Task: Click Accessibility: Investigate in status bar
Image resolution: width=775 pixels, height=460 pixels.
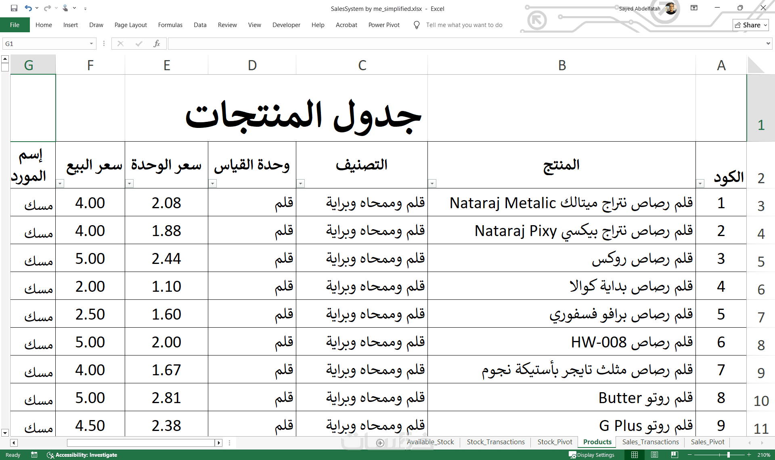Action: 82,455
